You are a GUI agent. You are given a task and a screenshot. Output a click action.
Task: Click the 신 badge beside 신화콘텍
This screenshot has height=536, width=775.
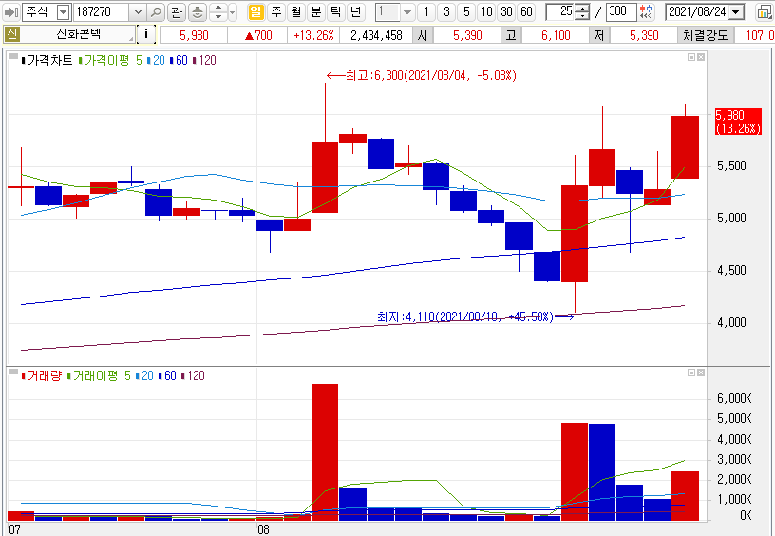point(11,34)
